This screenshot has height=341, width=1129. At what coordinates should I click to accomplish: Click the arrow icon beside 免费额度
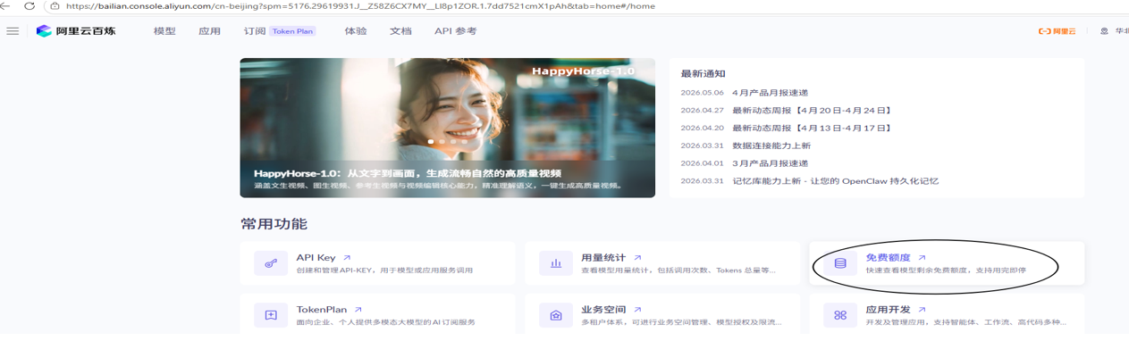pyautogui.click(x=922, y=258)
